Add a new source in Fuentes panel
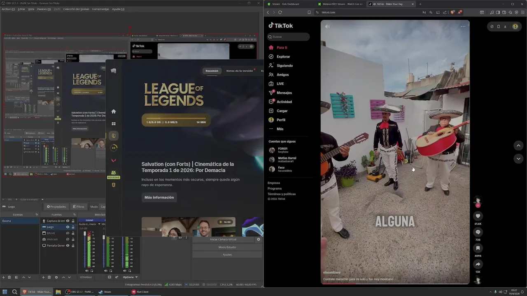This screenshot has height=296, width=527. tap(43, 277)
